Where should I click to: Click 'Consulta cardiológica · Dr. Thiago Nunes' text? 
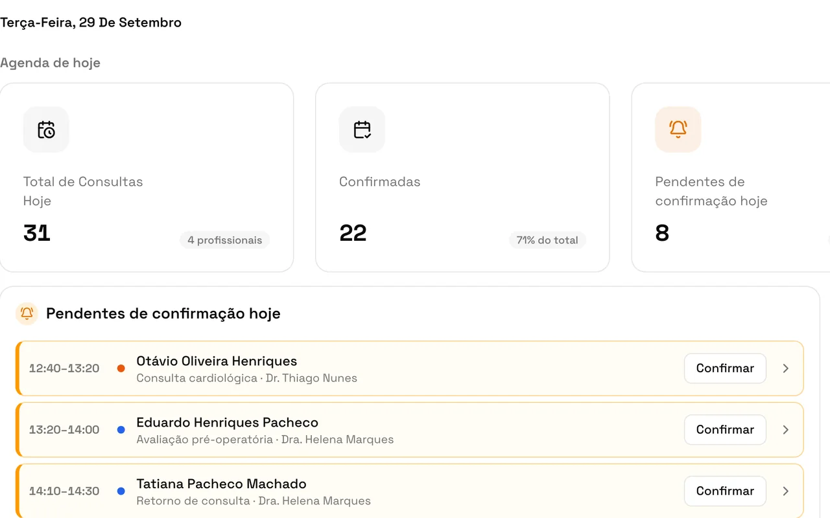pos(246,378)
